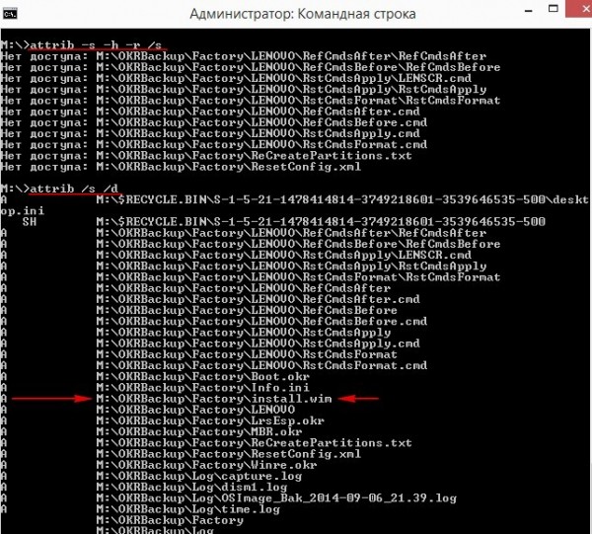
Task: Select 'Нет доступа' line for ResetConfig.xml
Action: [x=181, y=167]
